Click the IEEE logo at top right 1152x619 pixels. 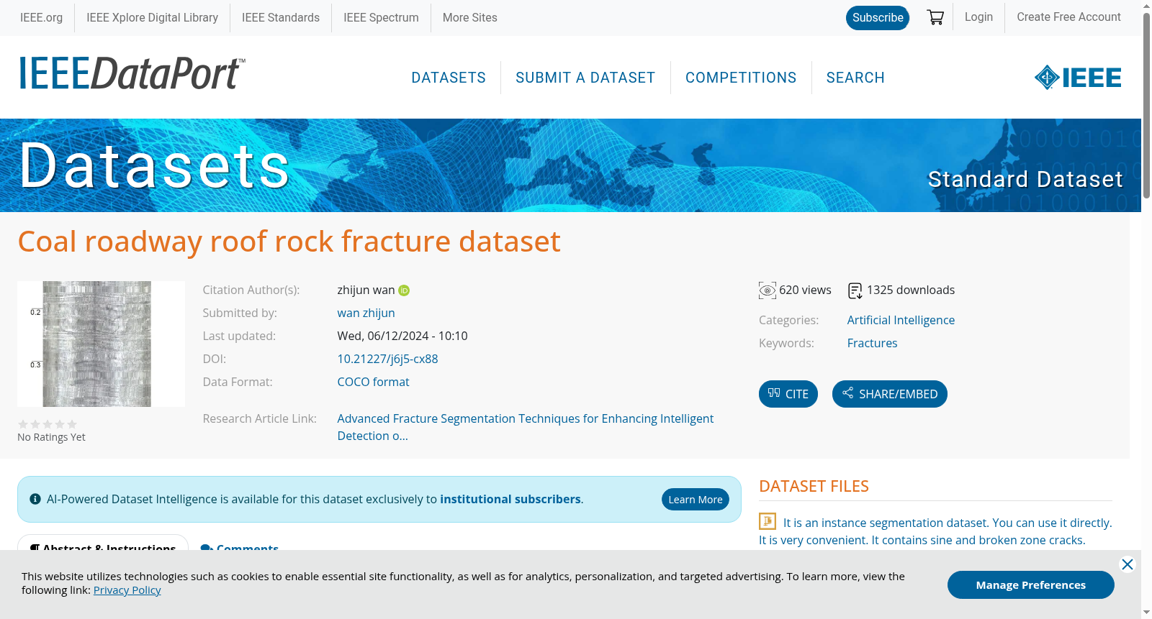[x=1078, y=78]
